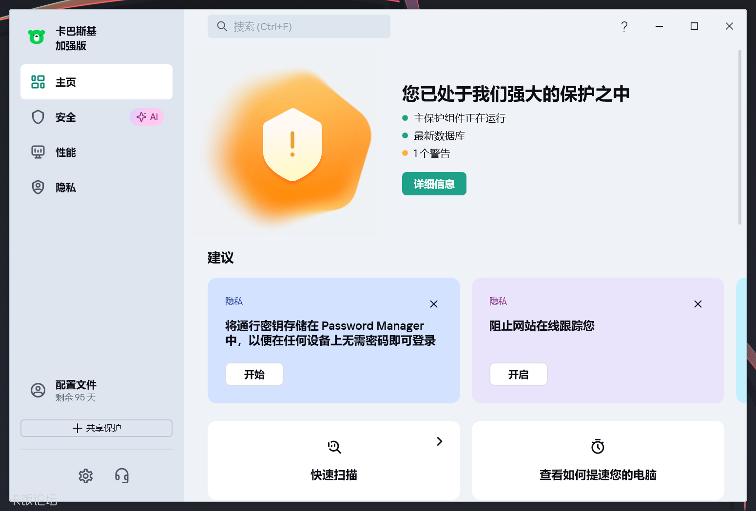
Task: Open help via the question mark icon
Action: [x=624, y=26]
